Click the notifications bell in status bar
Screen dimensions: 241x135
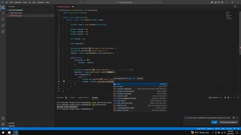(x=238, y=129)
